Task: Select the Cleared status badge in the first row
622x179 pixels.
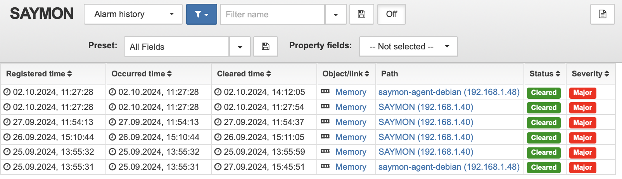Action: [544, 93]
